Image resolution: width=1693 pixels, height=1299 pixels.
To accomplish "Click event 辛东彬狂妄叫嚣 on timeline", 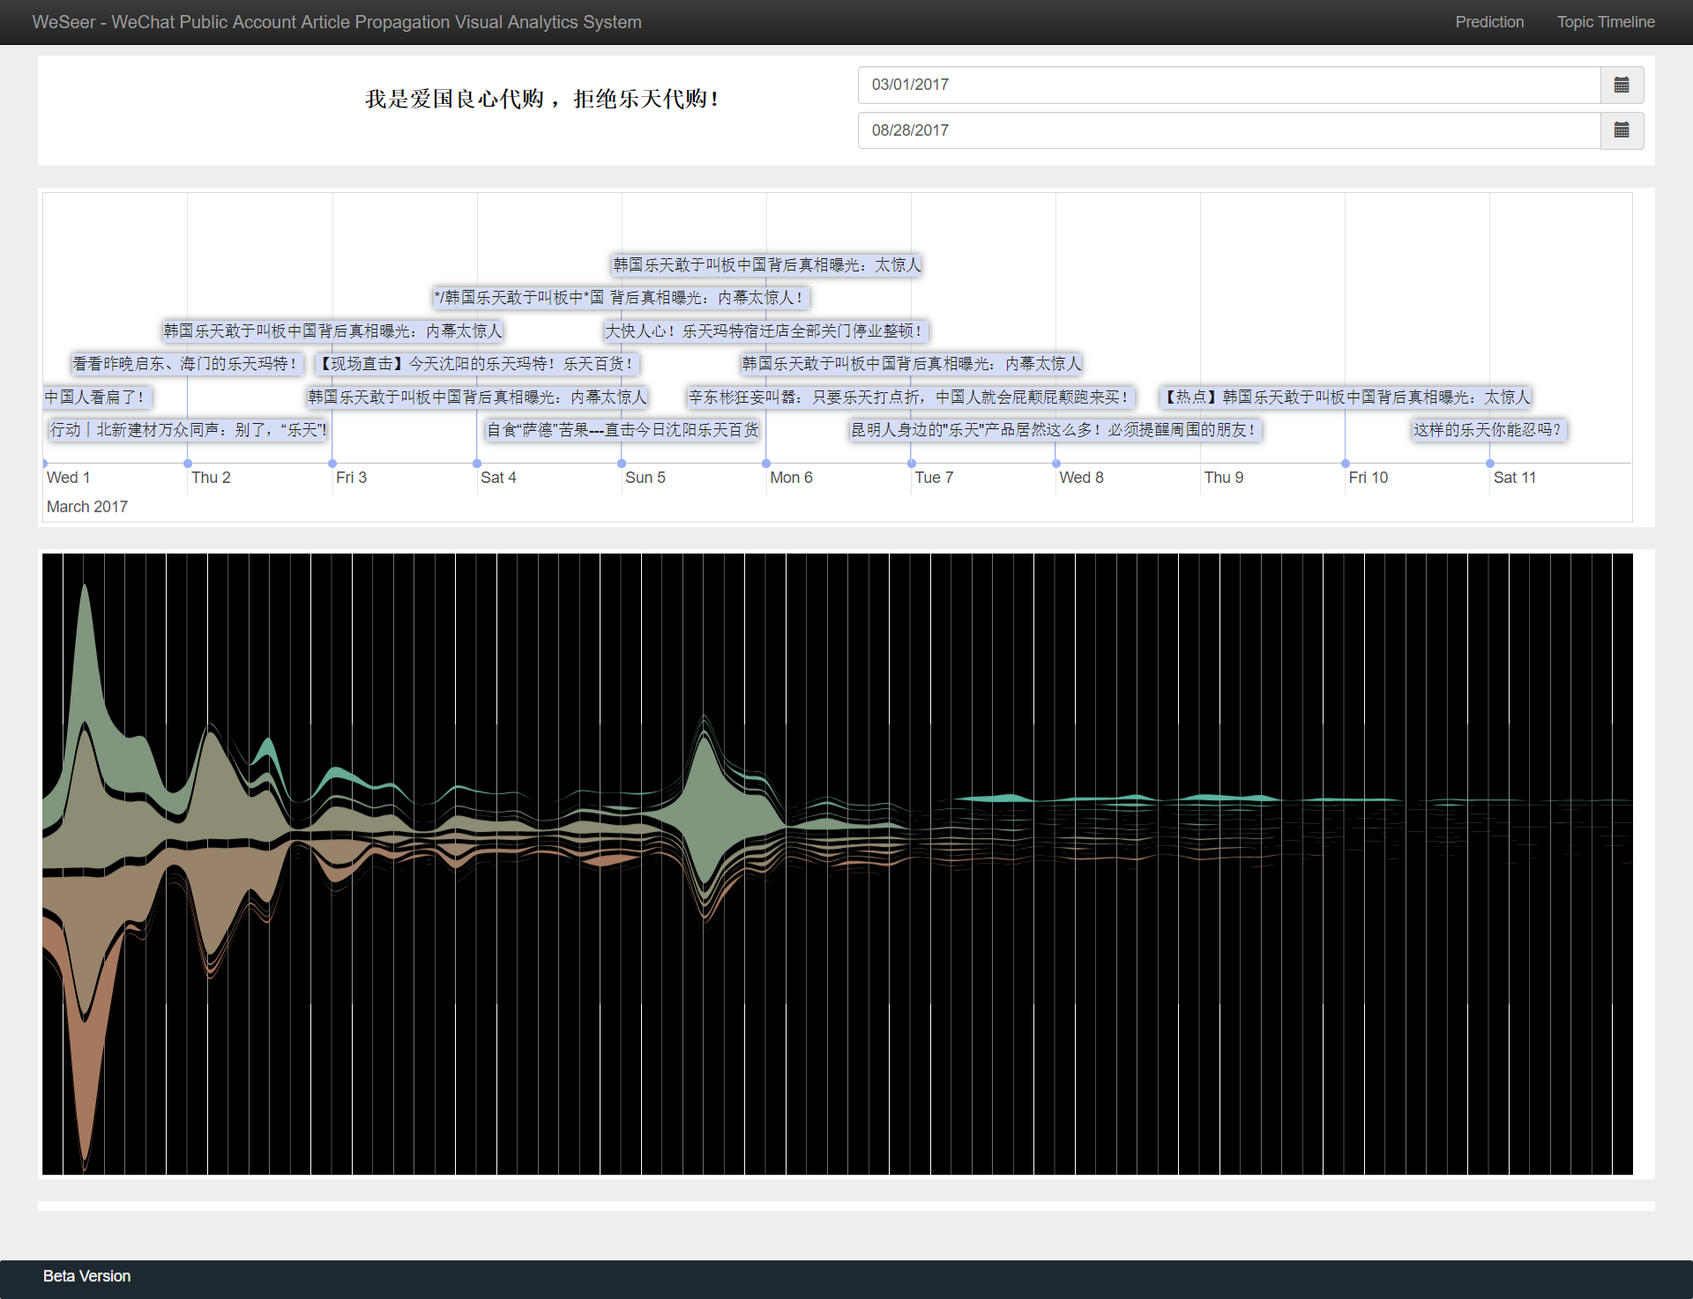I will coord(908,397).
